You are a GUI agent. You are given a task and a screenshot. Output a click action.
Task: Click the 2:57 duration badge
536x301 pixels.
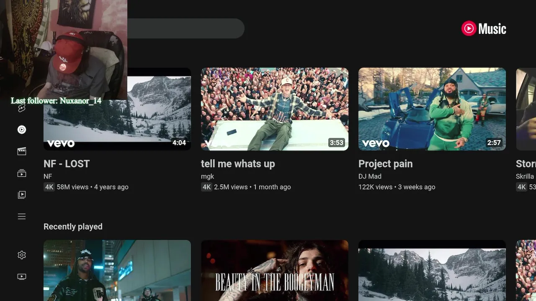click(494, 143)
